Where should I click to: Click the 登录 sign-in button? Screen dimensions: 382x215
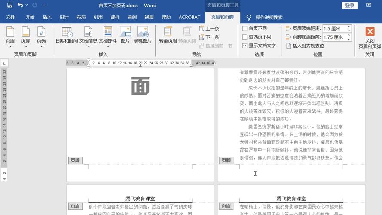pyautogui.click(x=350, y=5)
